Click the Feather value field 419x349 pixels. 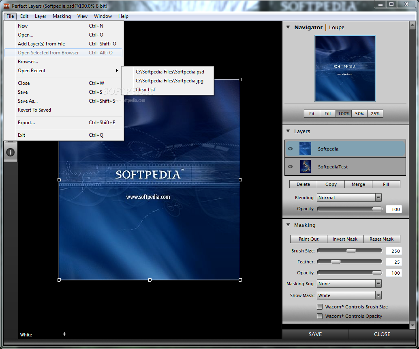pyautogui.click(x=393, y=262)
